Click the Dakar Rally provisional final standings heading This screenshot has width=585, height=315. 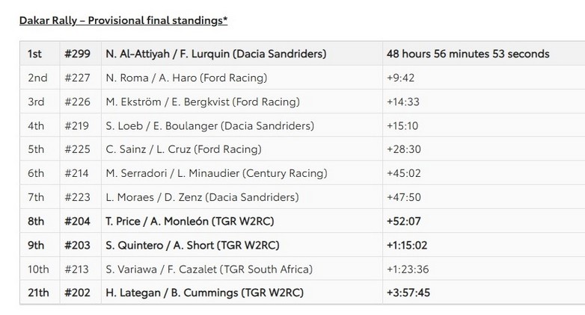pos(123,20)
